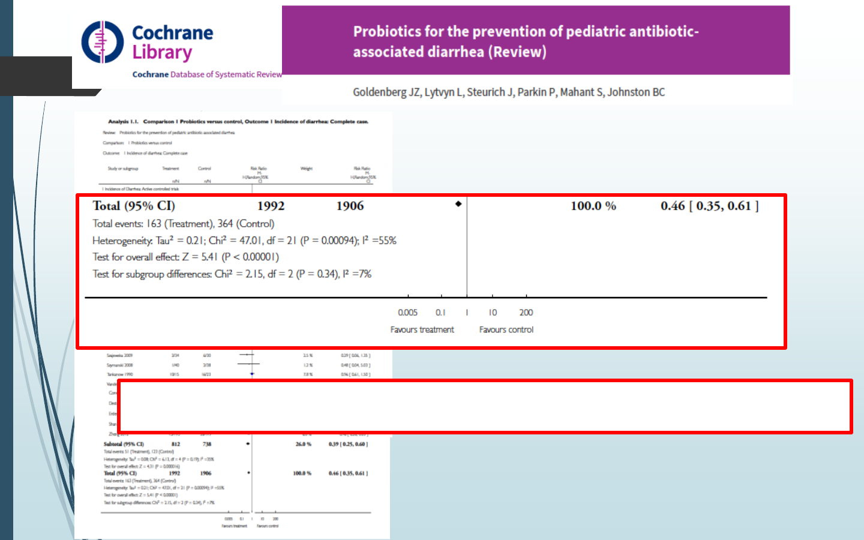Click the black diamond marker in the enlarged Total row
Screen dimensions: 864x540
[x=458, y=204]
